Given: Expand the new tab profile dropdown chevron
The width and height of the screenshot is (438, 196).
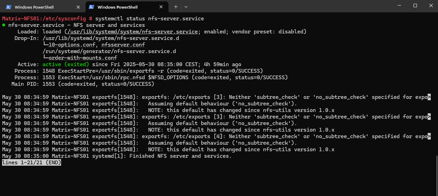Looking at the screenshot, I should (186, 7).
